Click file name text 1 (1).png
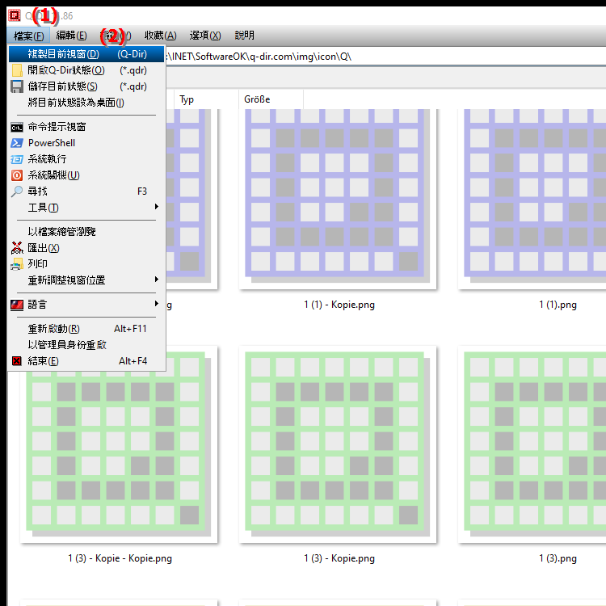 point(558,305)
